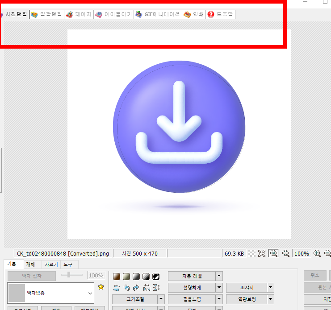Apply the grayscale effect icon
This screenshot has width=331, height=310.
[x=136, y=277]
